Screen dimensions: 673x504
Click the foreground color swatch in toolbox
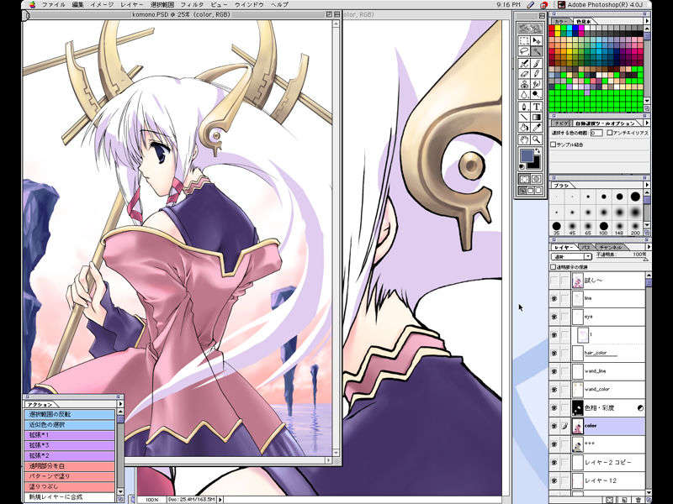click(527, 155)
